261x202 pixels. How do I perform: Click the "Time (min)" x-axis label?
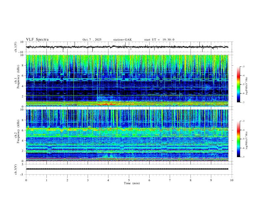[x=132, y=183]
